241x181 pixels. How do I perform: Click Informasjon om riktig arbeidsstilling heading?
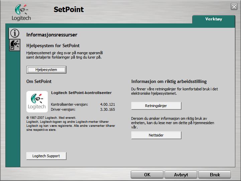pyautogui.click(x=169, y=81)
